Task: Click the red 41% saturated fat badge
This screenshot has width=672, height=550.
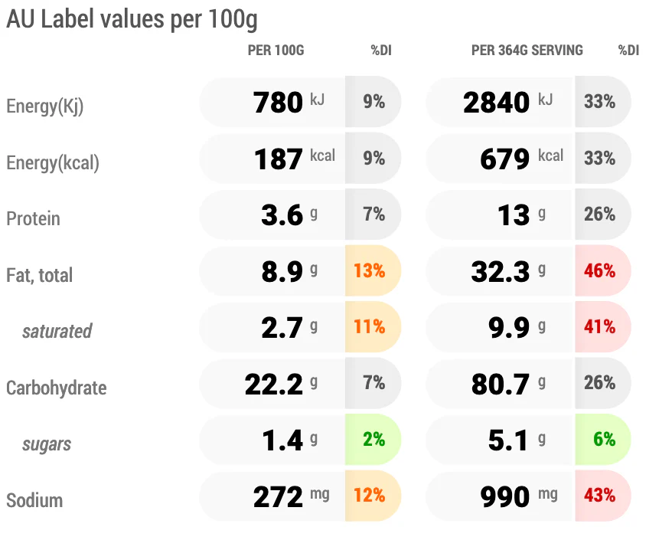Action: click(x=603, y=327)
